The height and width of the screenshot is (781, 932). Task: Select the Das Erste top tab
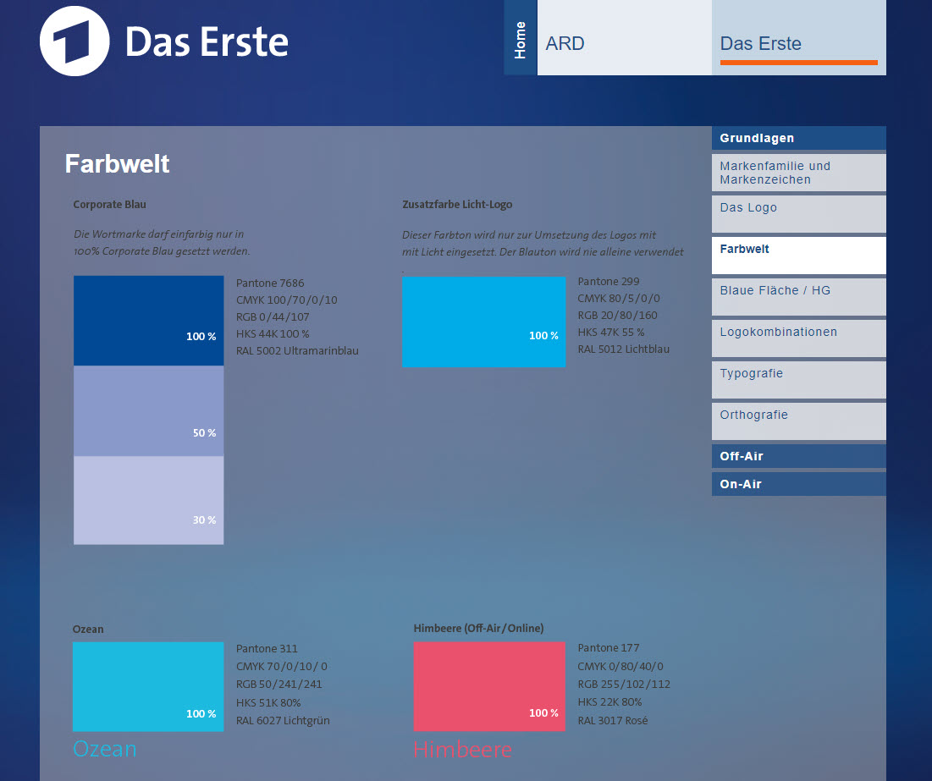(x=798, y=38)
